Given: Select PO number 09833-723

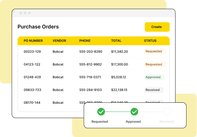Looking at the screenshot, I should [x=32, y=90].
